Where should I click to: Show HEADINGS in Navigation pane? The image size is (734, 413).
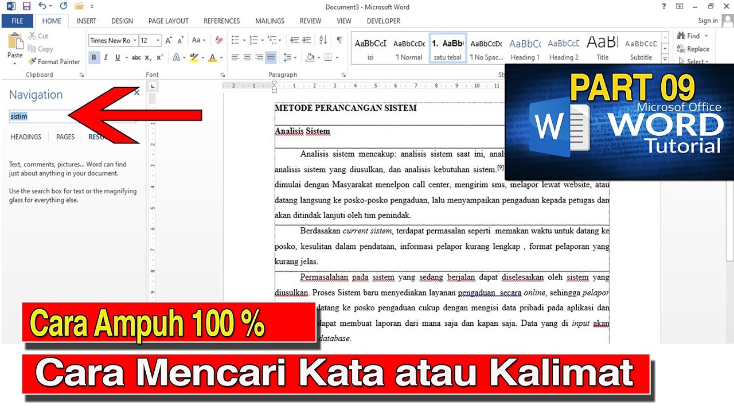coord(26,137)
